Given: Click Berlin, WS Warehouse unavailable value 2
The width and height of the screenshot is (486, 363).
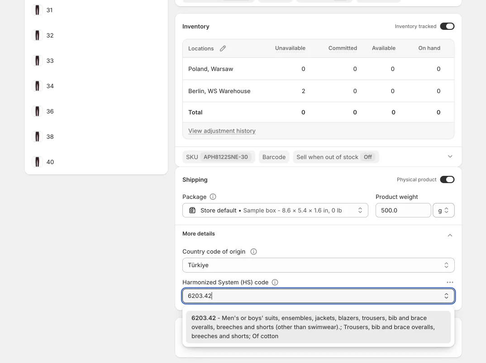Looking at the screenshot, I should tap(304, 91).
